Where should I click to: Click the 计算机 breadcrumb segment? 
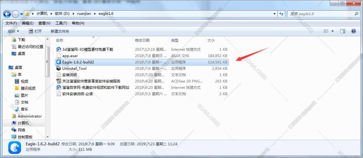tap(42, 14)
